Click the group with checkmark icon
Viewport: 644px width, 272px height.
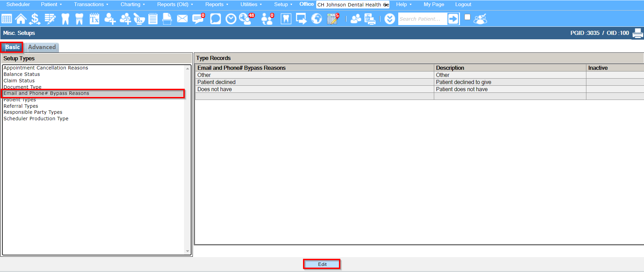point(480,19)
